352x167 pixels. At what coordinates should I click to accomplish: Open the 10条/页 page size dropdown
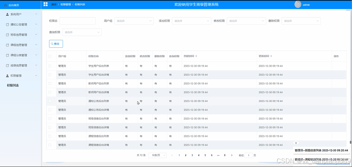click(158, 155)
